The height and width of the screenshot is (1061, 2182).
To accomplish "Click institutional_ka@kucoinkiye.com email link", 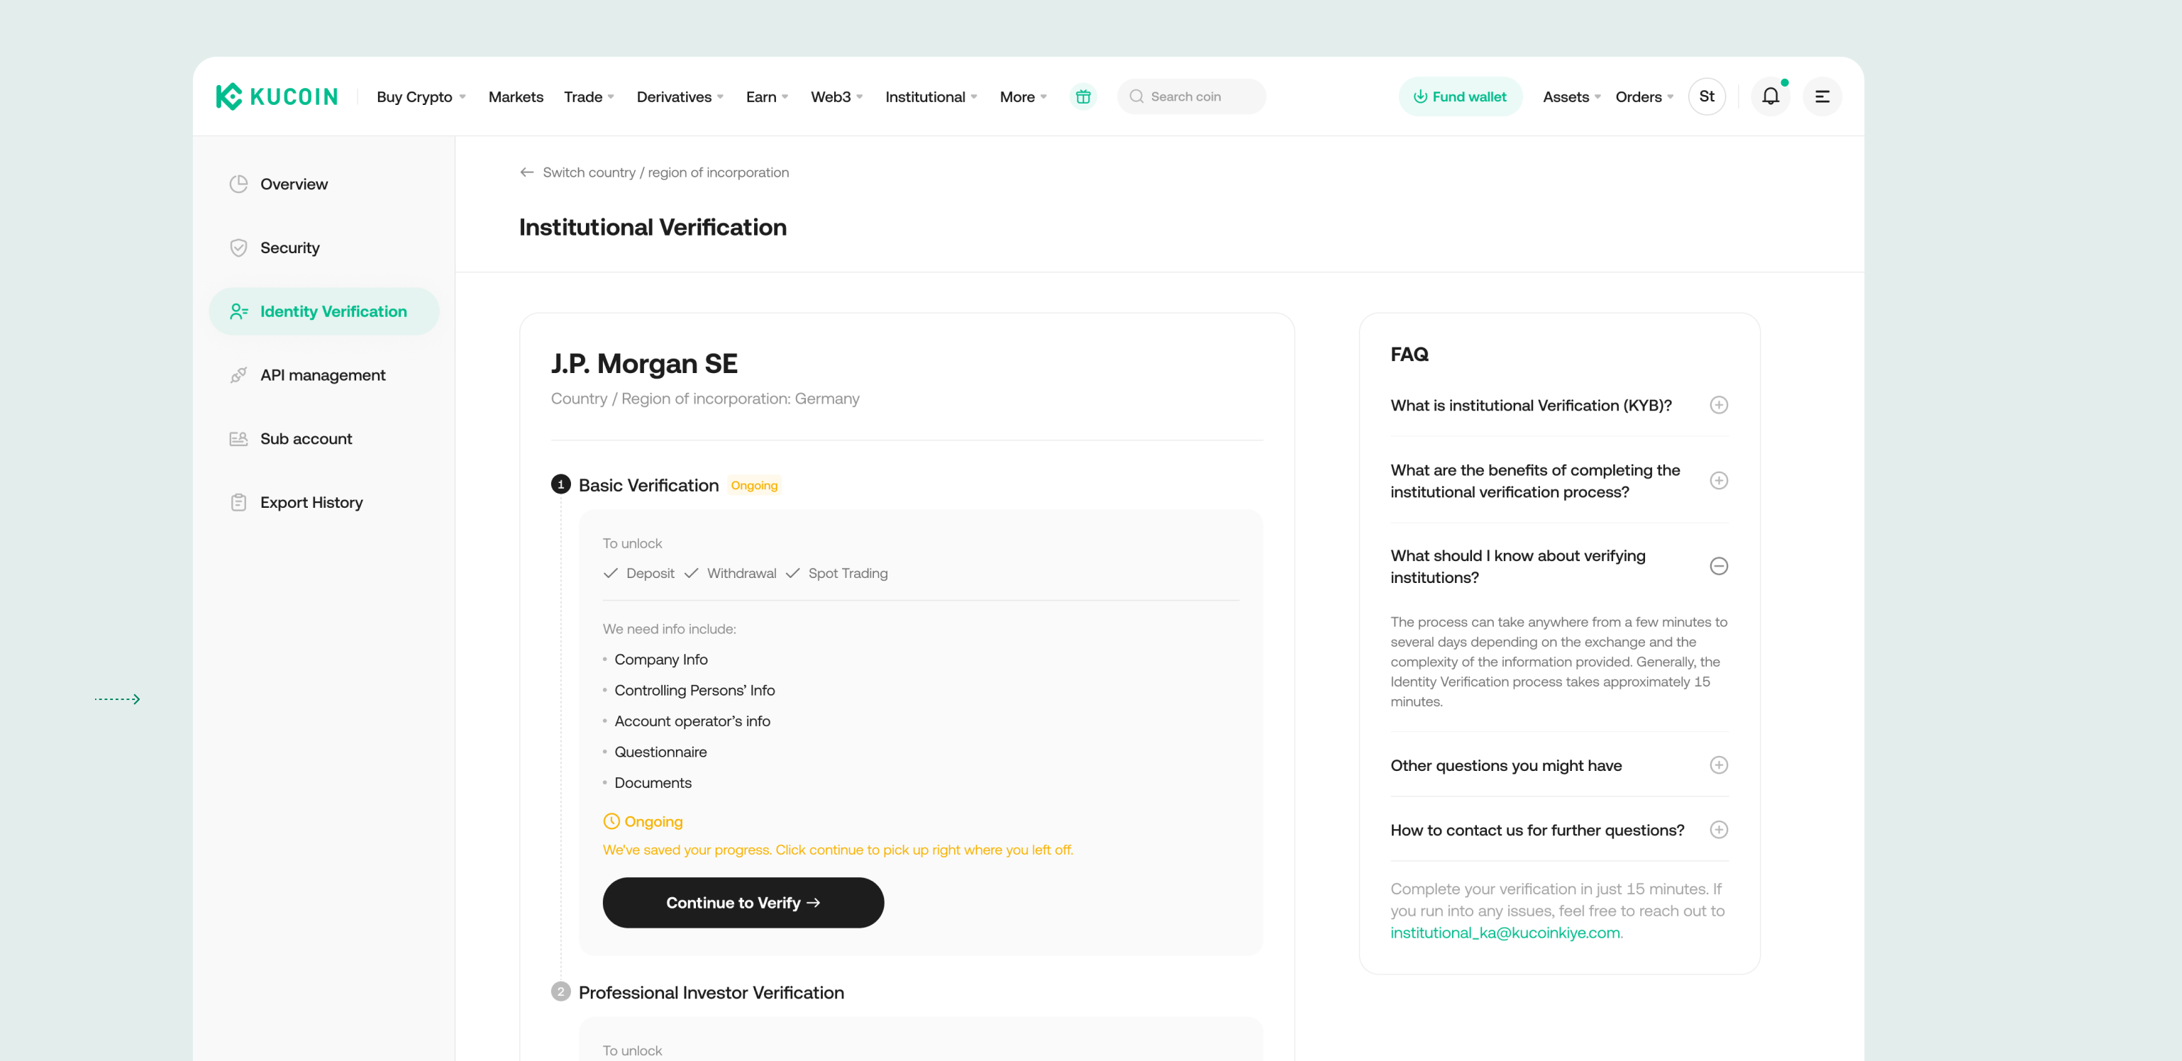I will 1505,933.
